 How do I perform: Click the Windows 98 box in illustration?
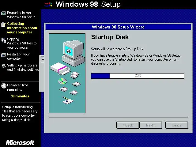point(60,69)
